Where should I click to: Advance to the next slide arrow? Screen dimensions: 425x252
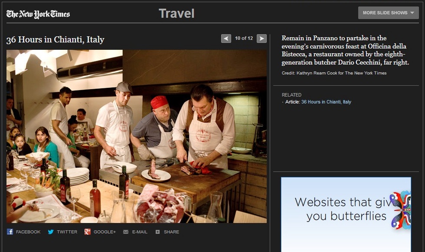pos(262,39)
